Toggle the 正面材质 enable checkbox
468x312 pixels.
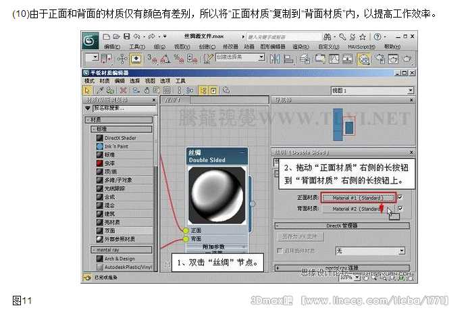(x=400, y=197)
